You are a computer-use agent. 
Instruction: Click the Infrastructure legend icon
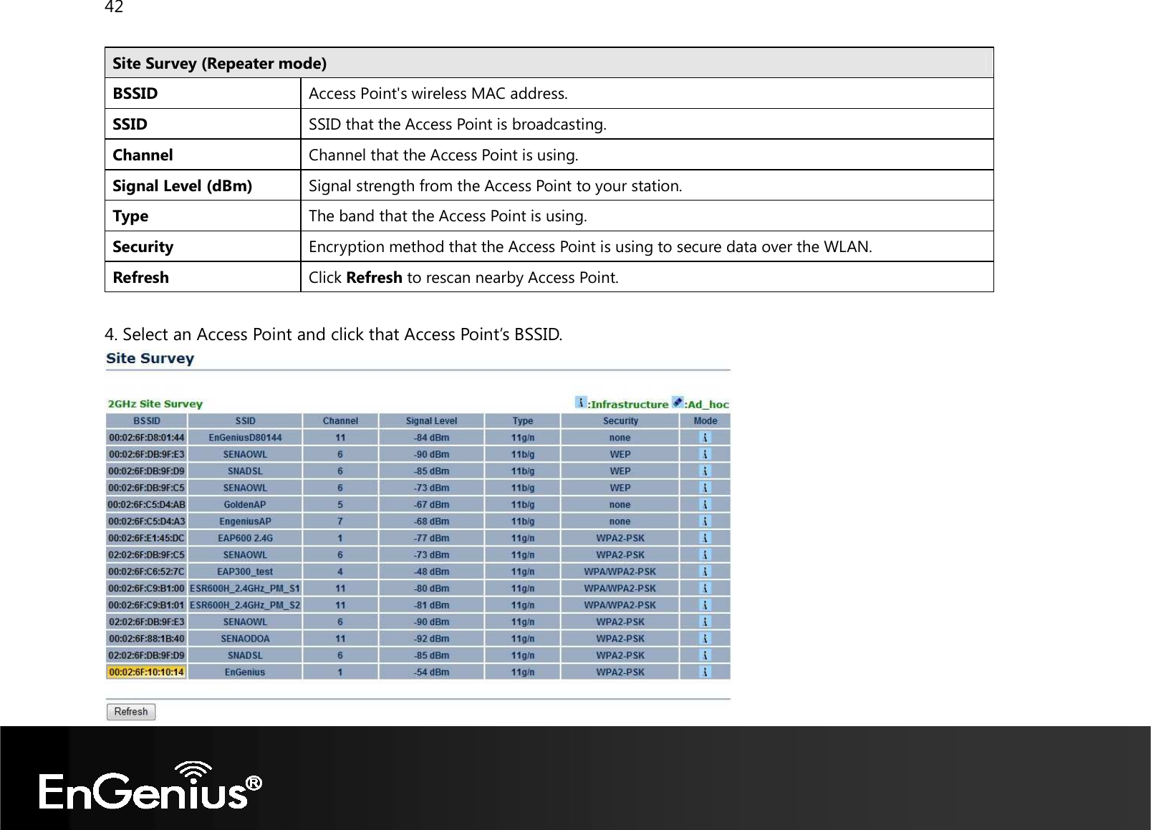coord(582,402)
